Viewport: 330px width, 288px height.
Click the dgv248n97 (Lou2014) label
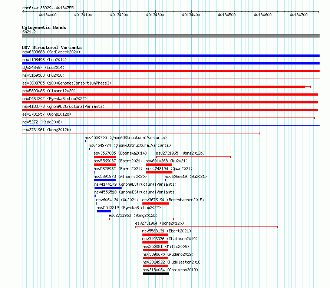[x=43, y=67]
